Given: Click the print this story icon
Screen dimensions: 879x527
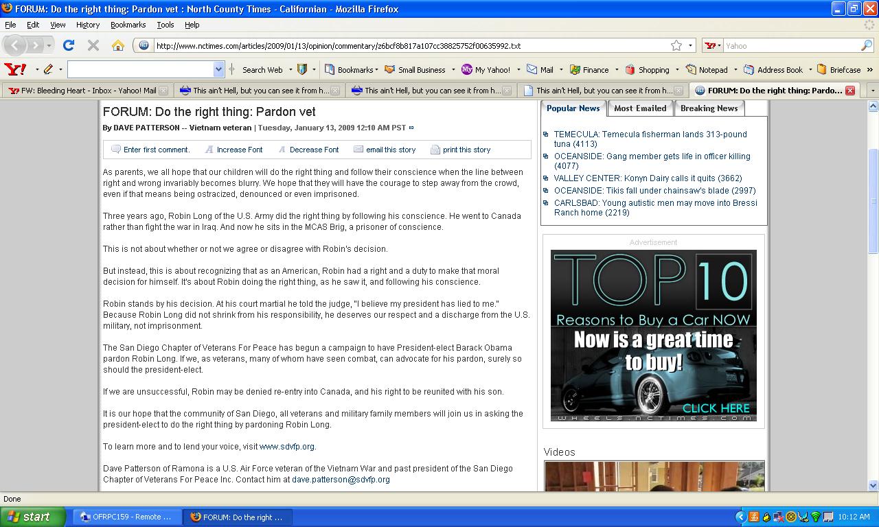Looking at the screenshot, I should (x=435, y=150).
